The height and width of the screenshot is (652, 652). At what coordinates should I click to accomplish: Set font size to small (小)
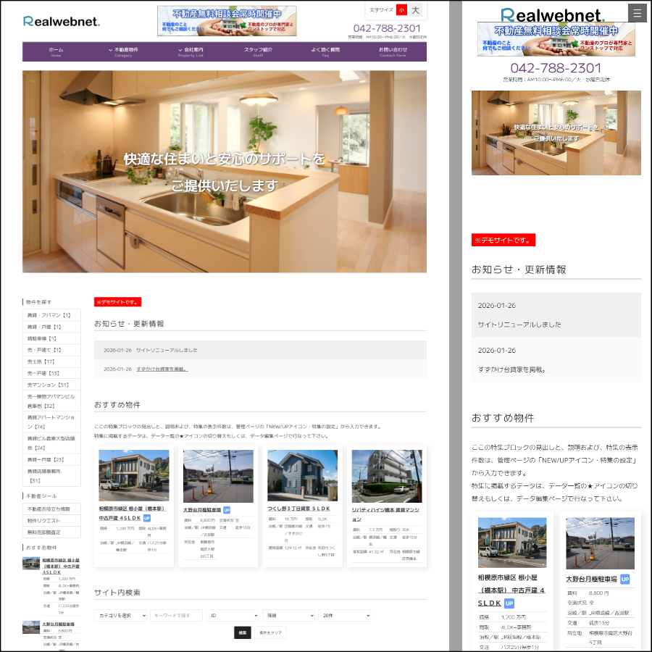401,10
